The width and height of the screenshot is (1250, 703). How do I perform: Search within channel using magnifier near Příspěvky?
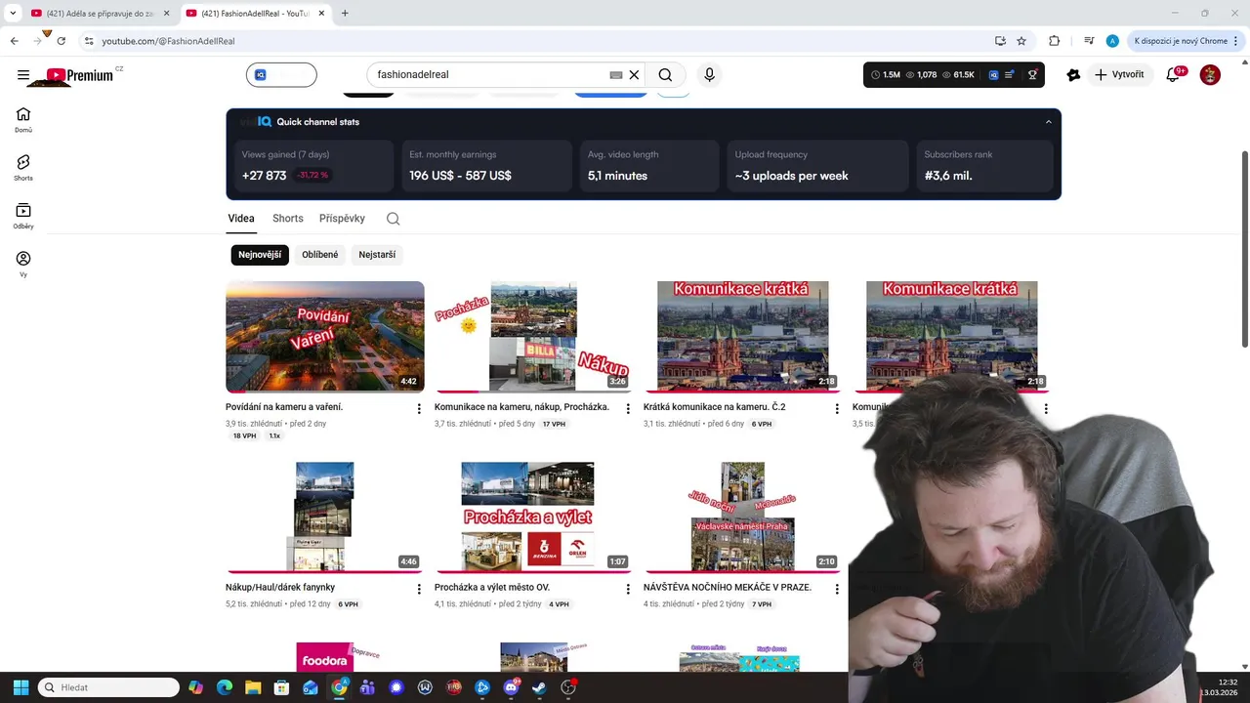[x=393, y=219]
